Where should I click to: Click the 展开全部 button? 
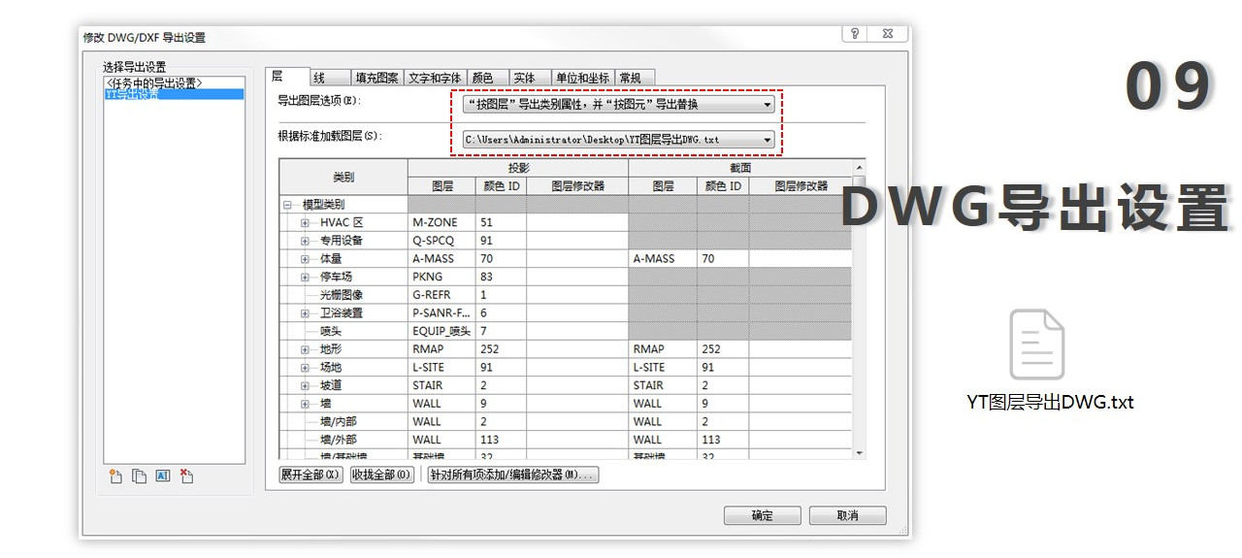[310, 476]
